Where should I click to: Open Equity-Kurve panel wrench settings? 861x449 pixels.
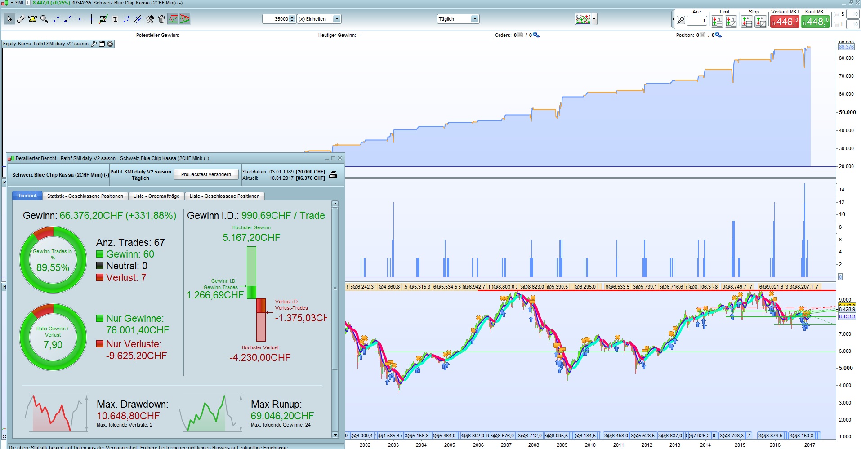point(94,44)
